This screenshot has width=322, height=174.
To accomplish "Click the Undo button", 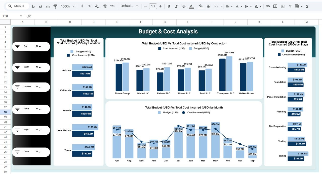I will (33, 6).
